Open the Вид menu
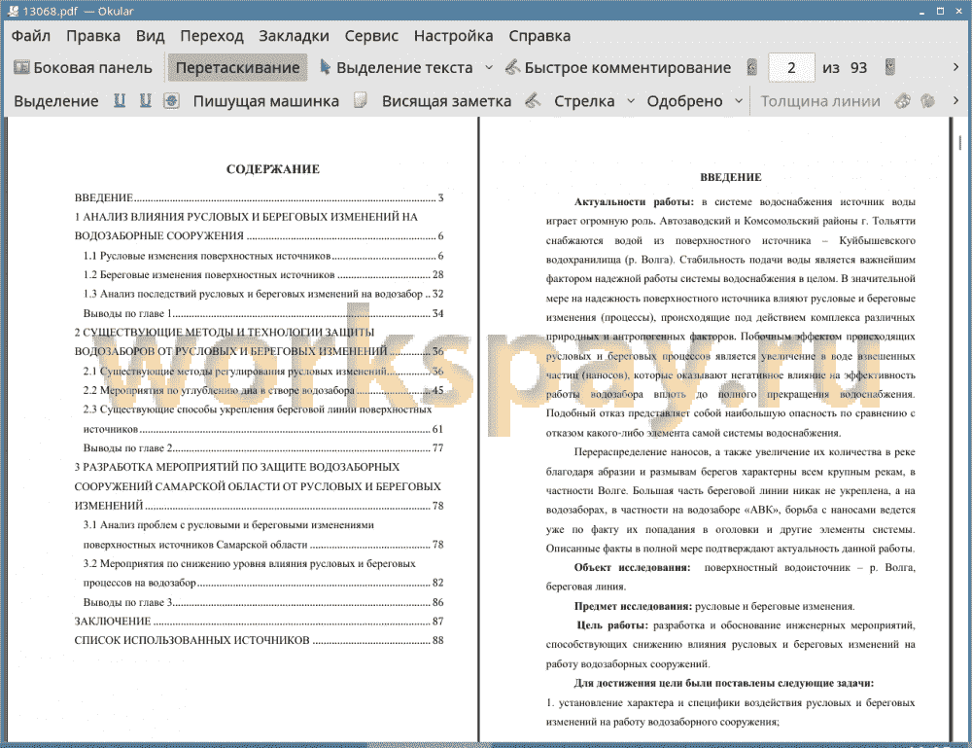This screenshot has width=972, height=748. pos(150,36)
